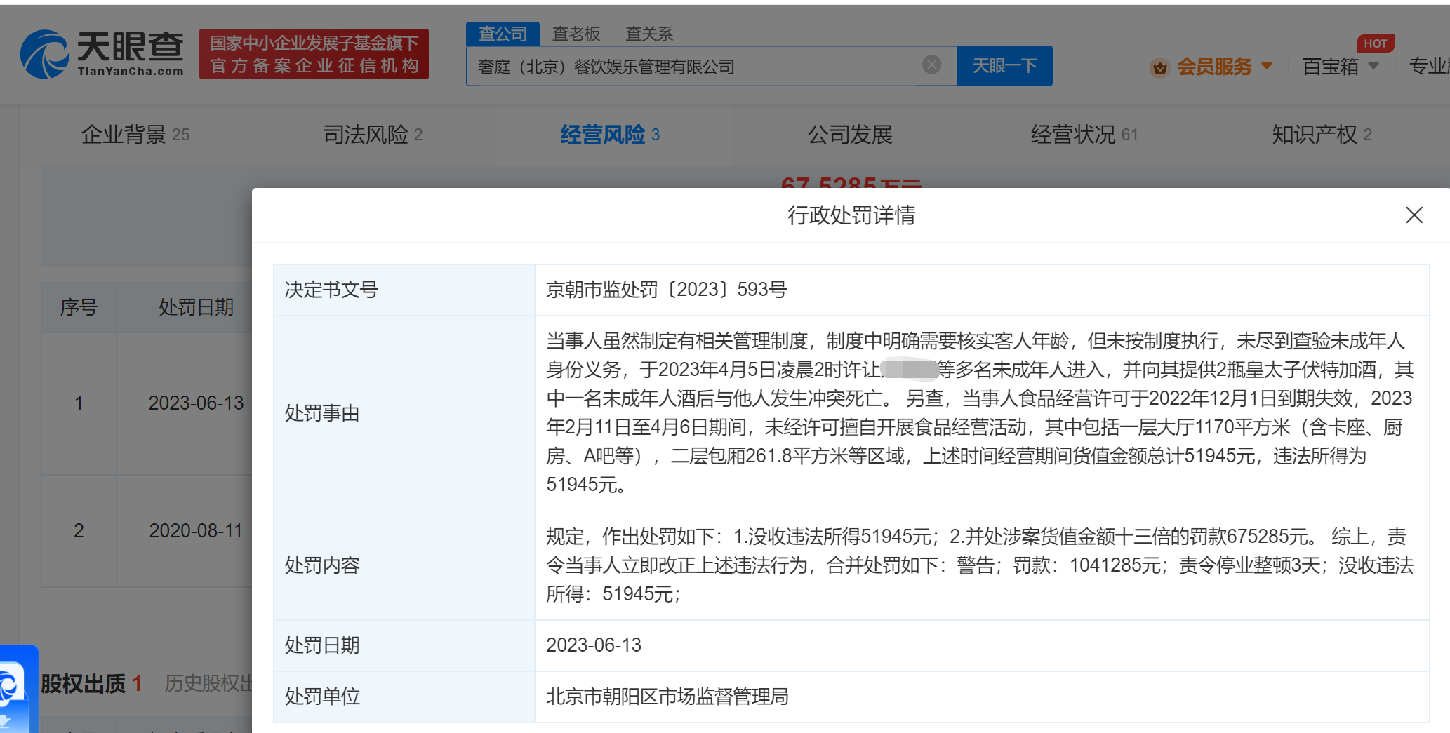The width and height of the screenshot is (1450, 733).
Task: Open the 知识产权 section
Action: 1321,135
